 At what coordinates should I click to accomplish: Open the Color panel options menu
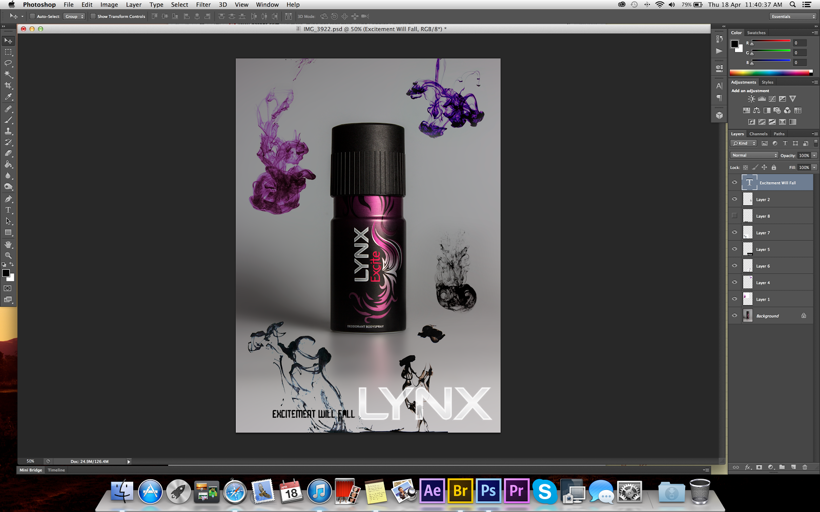815,32
